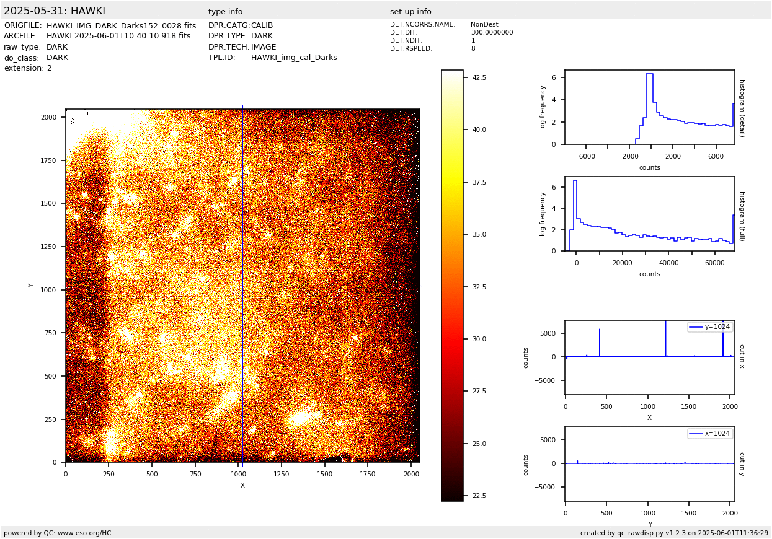Click the type info header

225,12
